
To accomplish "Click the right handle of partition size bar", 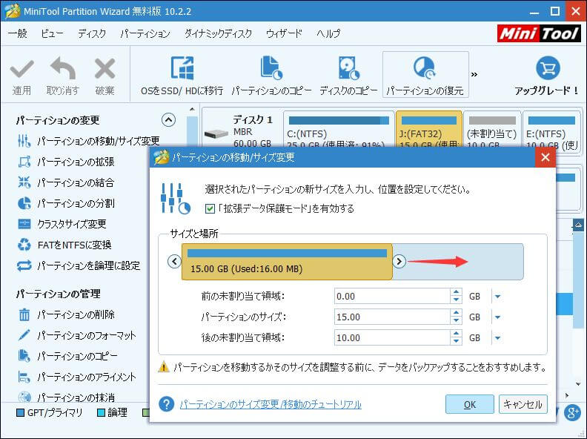I will [399, 261].
